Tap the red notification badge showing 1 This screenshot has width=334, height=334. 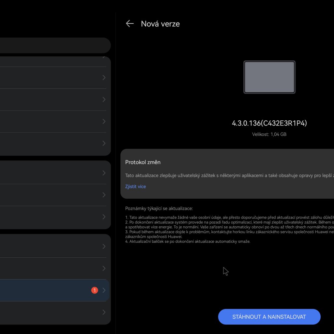[95, 290]
